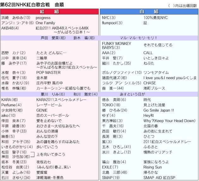Viewport: 199px width, 181px height.
Task: Click the song title progress
Action: 43,18
